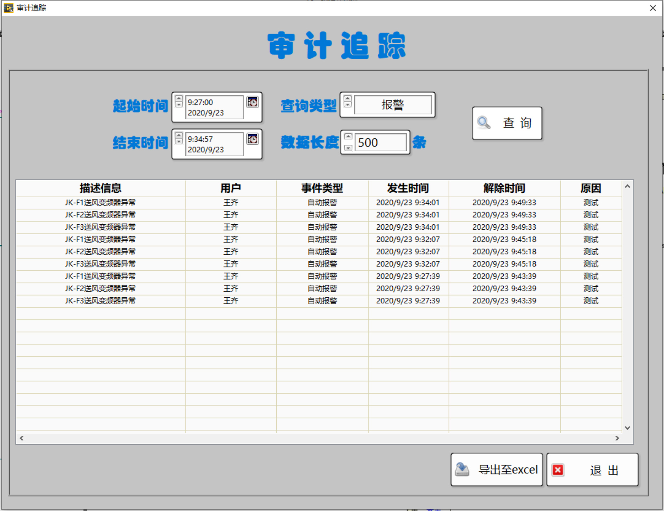
Task: Step 查询类型 selection up
Action: point(348,98)
